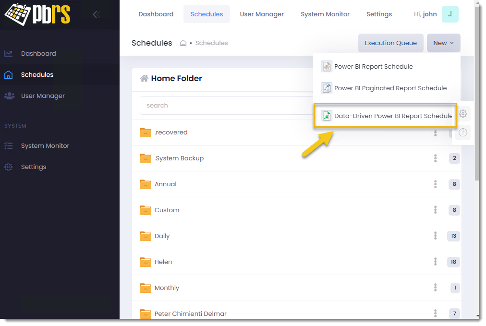
Task: Open the System Monitor top tab
Action: (325, 14)
